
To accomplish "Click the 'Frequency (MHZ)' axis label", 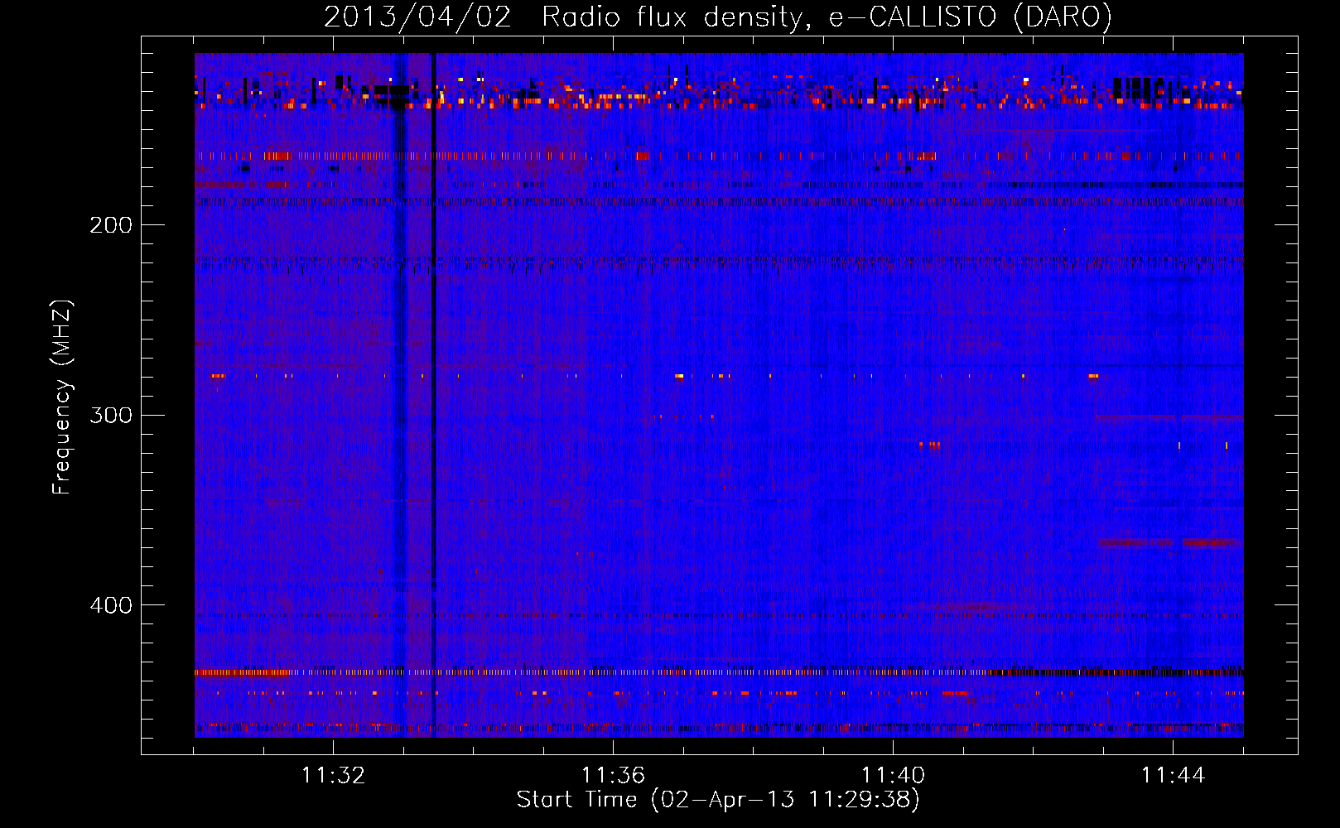I will [x=62, y=397].
